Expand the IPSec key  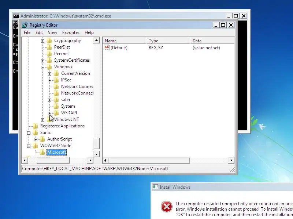(x=49, y=80)
